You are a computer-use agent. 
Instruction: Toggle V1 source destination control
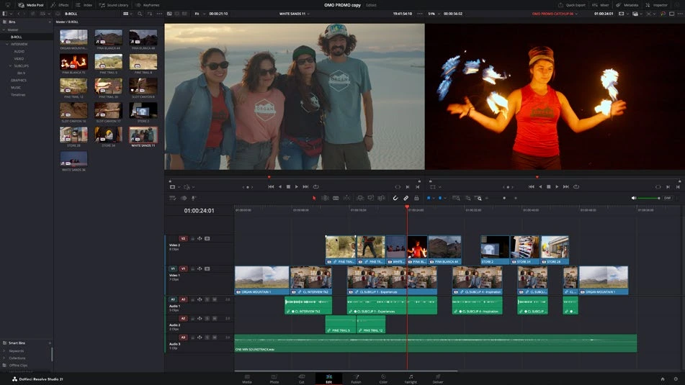173,269
